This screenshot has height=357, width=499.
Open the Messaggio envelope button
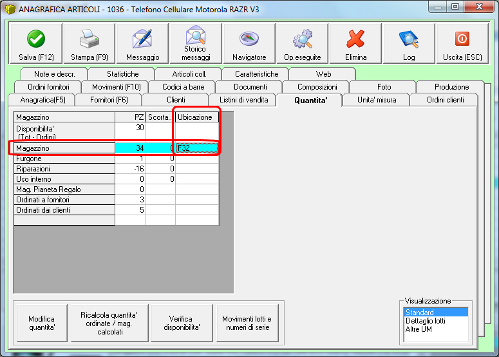tap(142, 43)
